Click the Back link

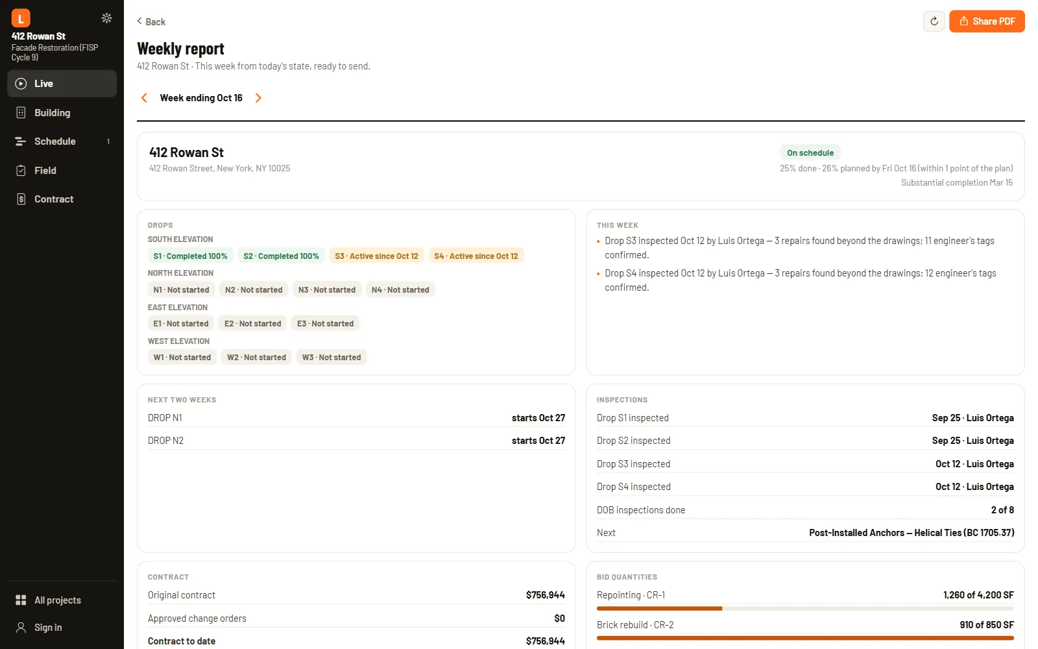pos(151,21)
